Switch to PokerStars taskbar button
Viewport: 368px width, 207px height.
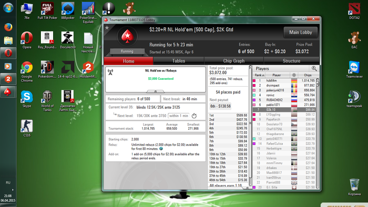[8, 92]
